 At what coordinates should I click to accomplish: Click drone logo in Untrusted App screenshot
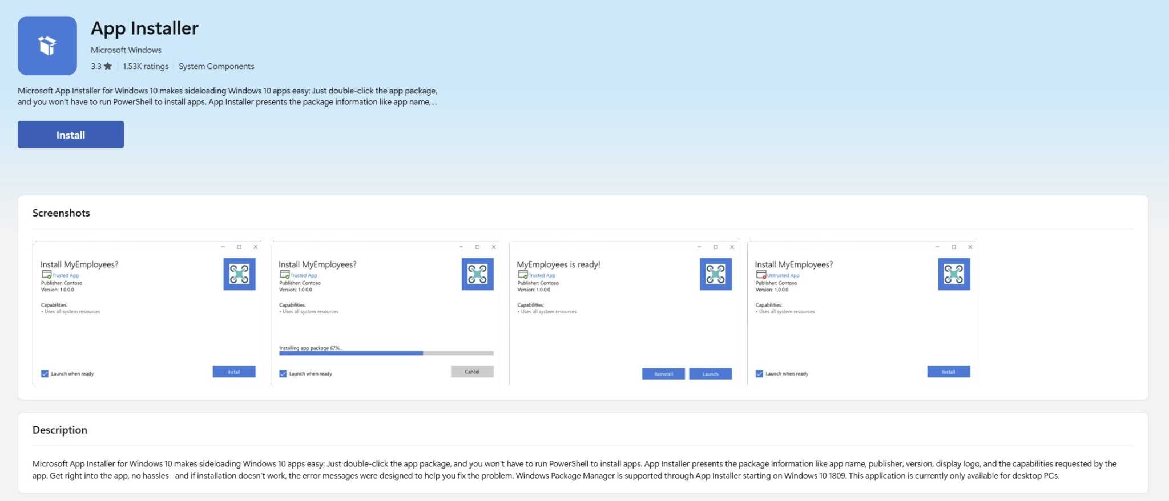[953, 274]
